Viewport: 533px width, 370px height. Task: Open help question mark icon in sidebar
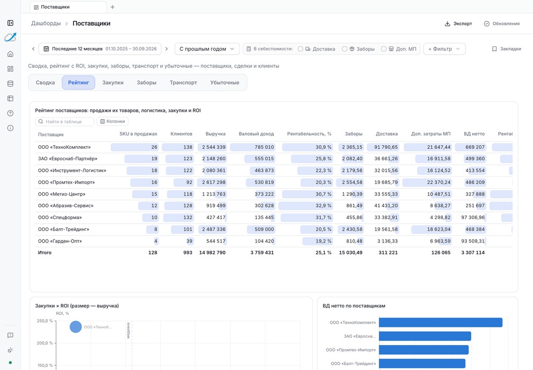10,113
